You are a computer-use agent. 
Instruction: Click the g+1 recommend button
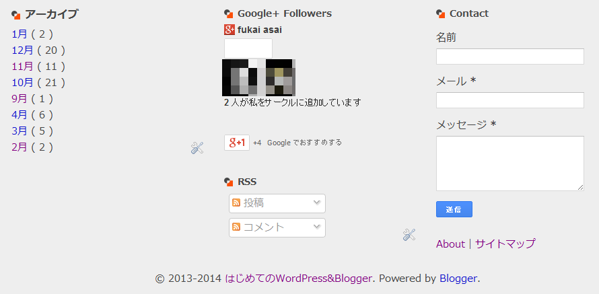point(237,143)
